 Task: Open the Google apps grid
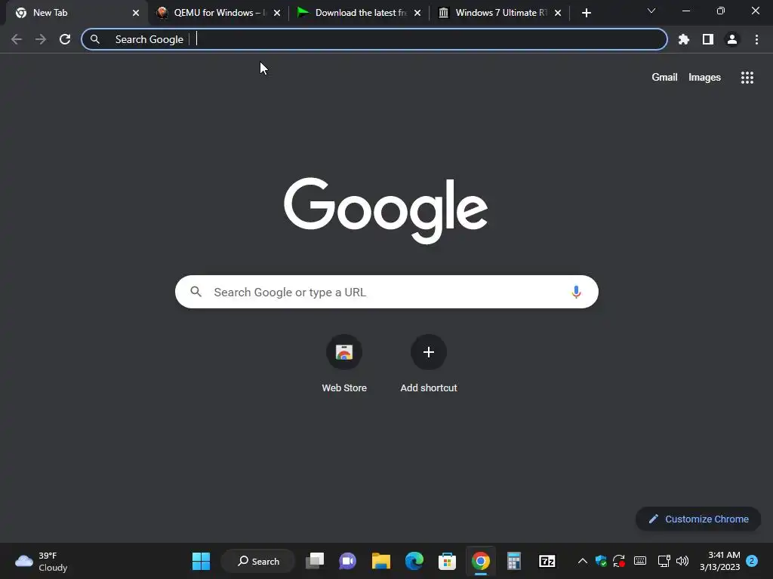[747, 78]
